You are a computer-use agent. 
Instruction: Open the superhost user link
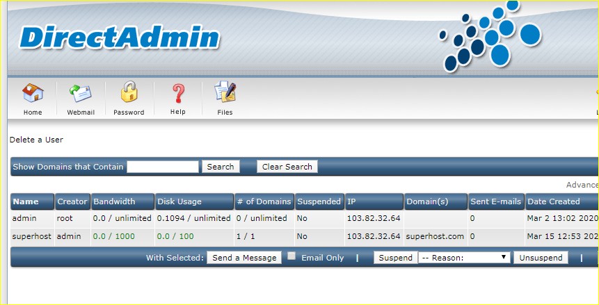click(31, 236)
